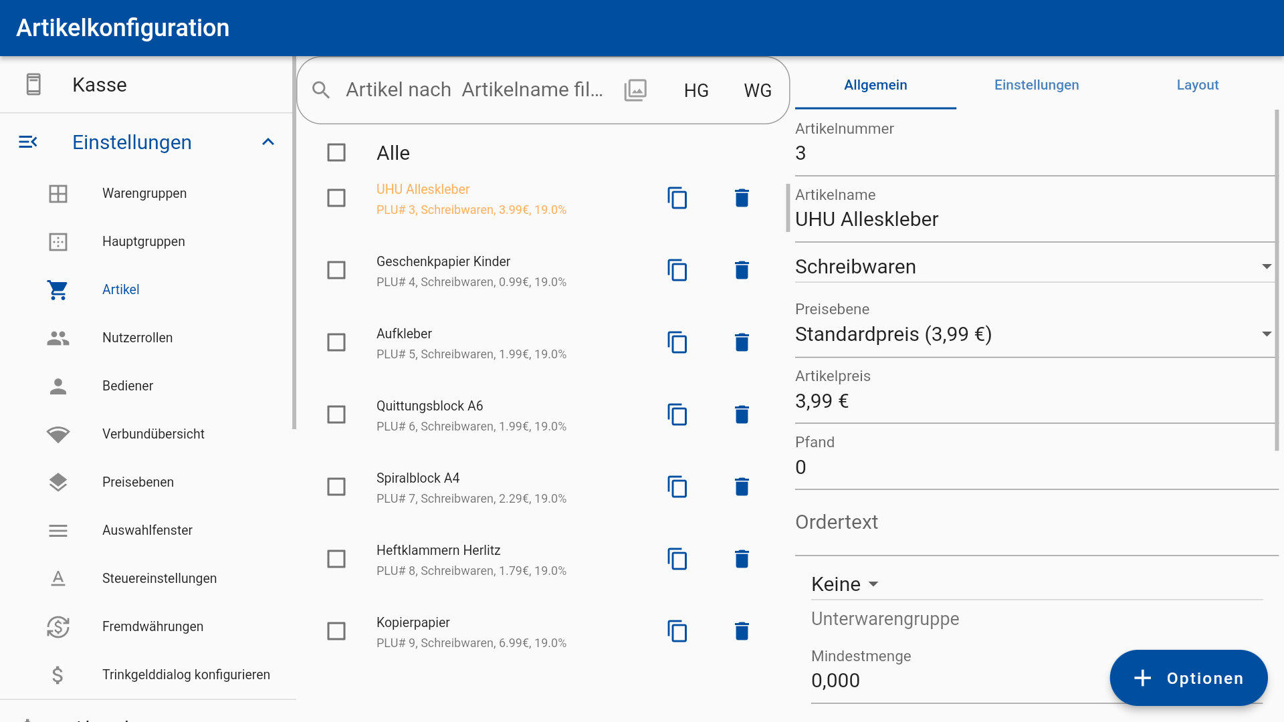
Task: Tick the Aufkleber article checkbox
Action: point(336,342)
